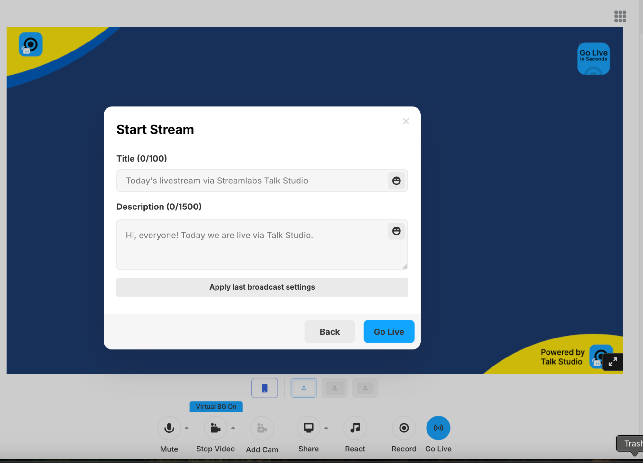The width and height of the screenshot is (643, 463).
Task: Open React music note icon
Action: pyautogui.click(x=355, y=428)
